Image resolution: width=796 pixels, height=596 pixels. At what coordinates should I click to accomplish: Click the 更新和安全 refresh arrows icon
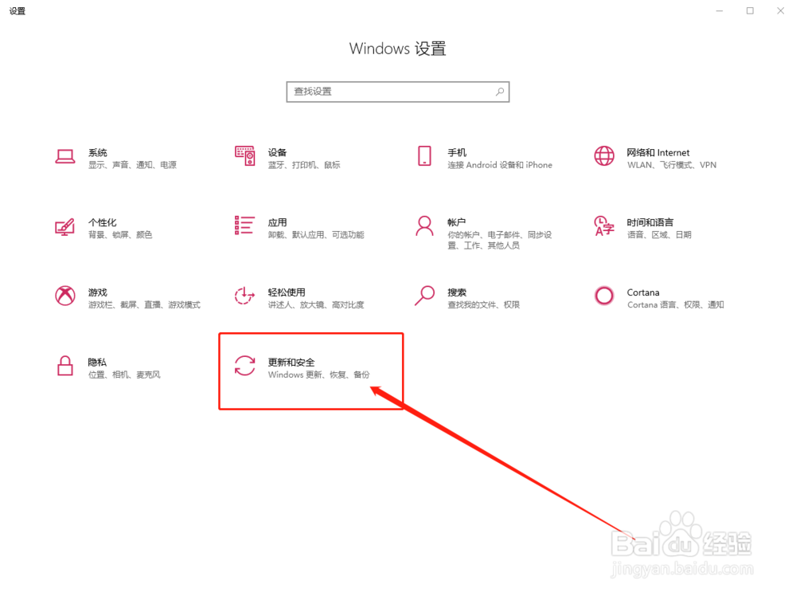click(x=244, y=366)
